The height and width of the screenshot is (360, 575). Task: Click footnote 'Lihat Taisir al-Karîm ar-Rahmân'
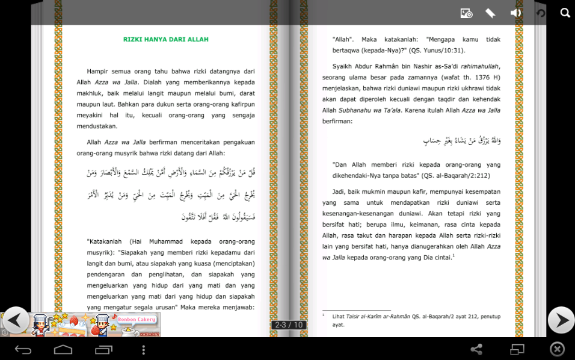(x=416, y=320)
